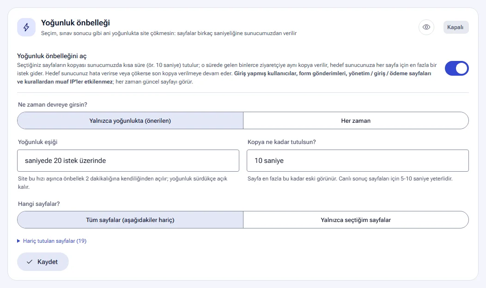Click the Yoğunluk önbelleği heading
The height and width of the screenshot is (288, 486).
point(75,23)
